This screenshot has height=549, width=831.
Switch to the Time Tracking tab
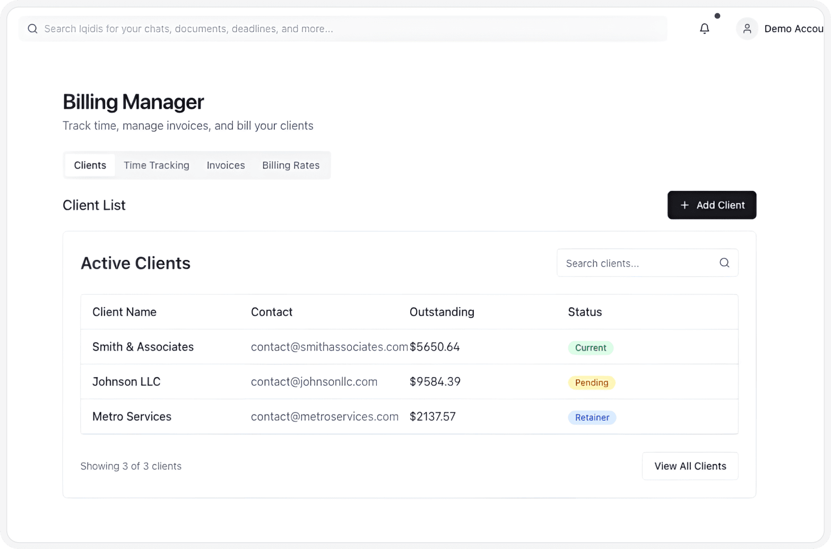[157, 165]
